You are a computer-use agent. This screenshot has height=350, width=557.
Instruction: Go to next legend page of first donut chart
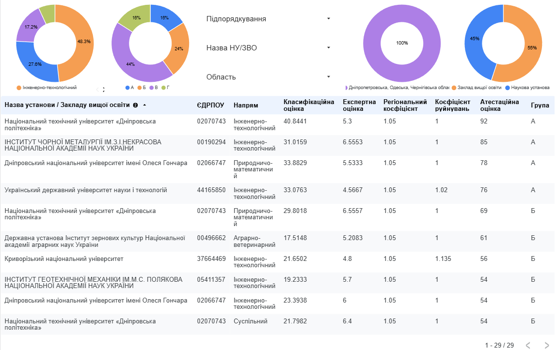pos(104,90)
